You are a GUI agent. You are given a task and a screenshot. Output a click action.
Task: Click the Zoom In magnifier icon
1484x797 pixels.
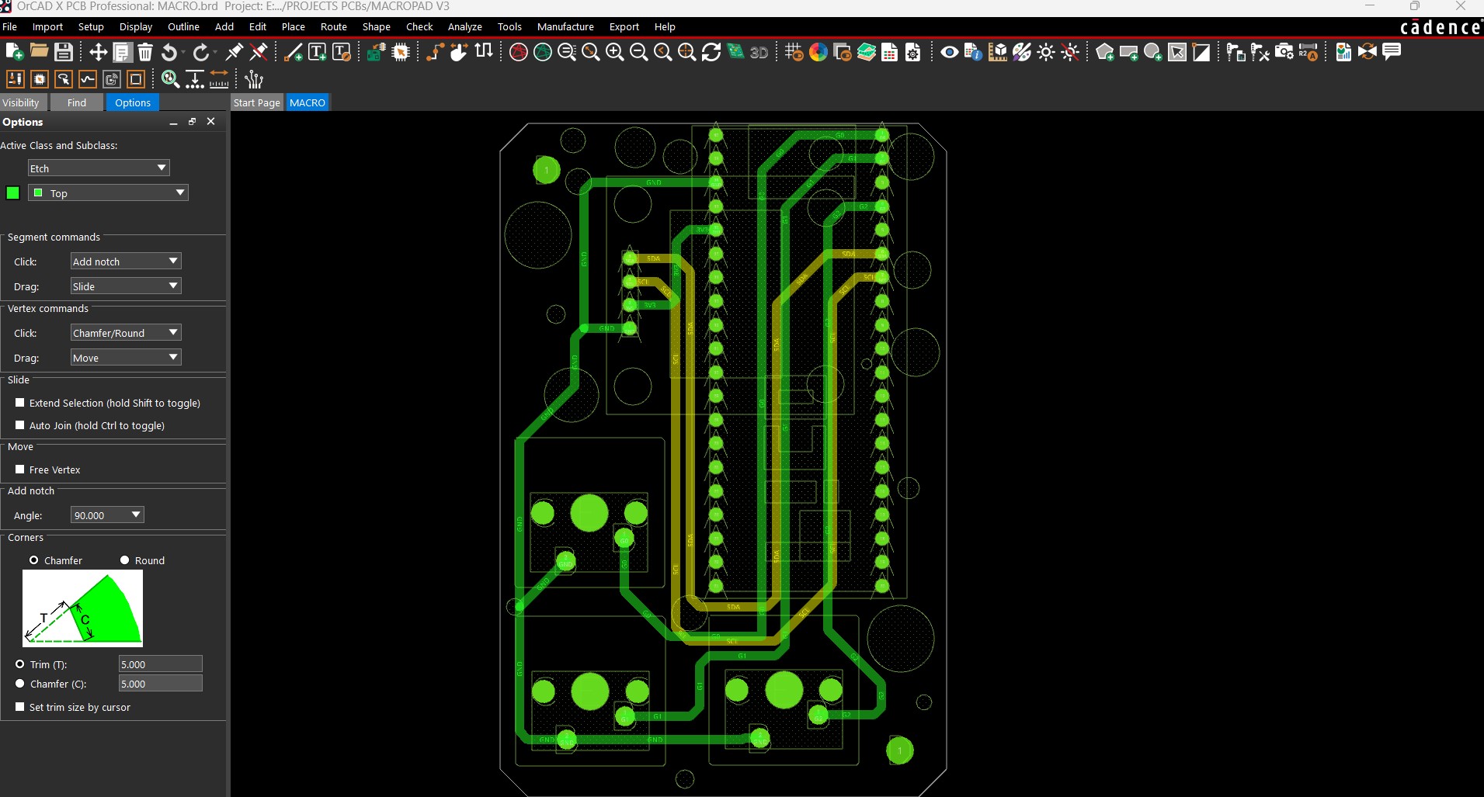click(x=614, y=52)
